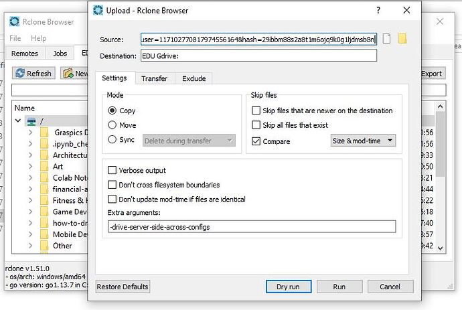Viewport: 462px width, 310px height.
Task: Click the yellow select source folder icon
Action: click(402, 39)
